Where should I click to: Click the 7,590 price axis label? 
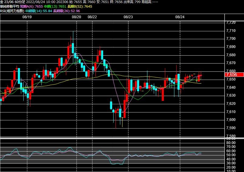(x=231, y=128)
